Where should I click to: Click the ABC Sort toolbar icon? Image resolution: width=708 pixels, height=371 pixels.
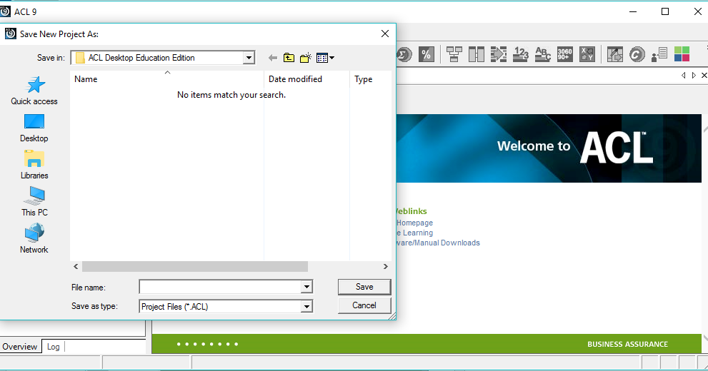pos(542,54)
